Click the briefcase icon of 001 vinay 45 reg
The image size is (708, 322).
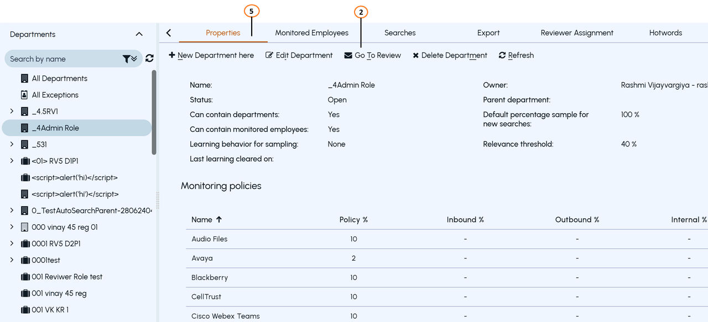[25, 293]
